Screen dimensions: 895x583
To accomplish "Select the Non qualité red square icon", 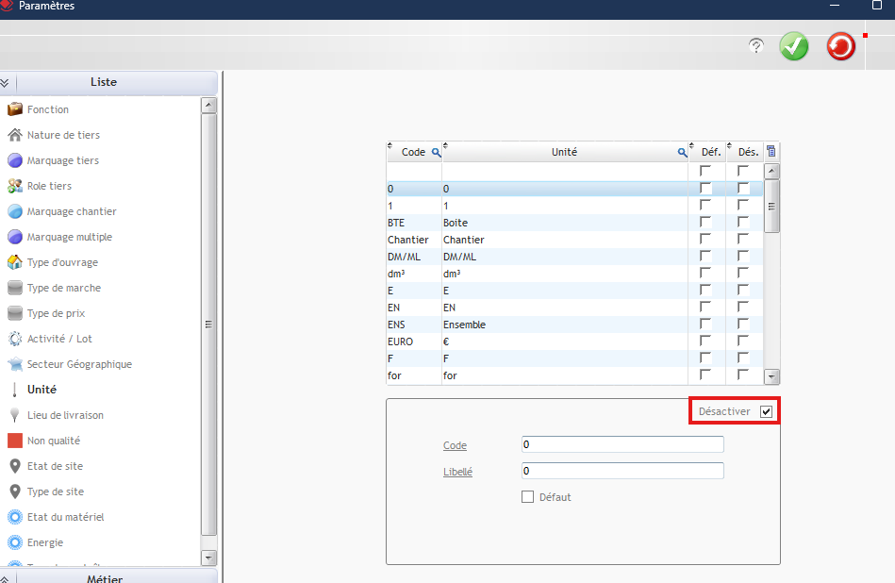I will tap(15, 441).
